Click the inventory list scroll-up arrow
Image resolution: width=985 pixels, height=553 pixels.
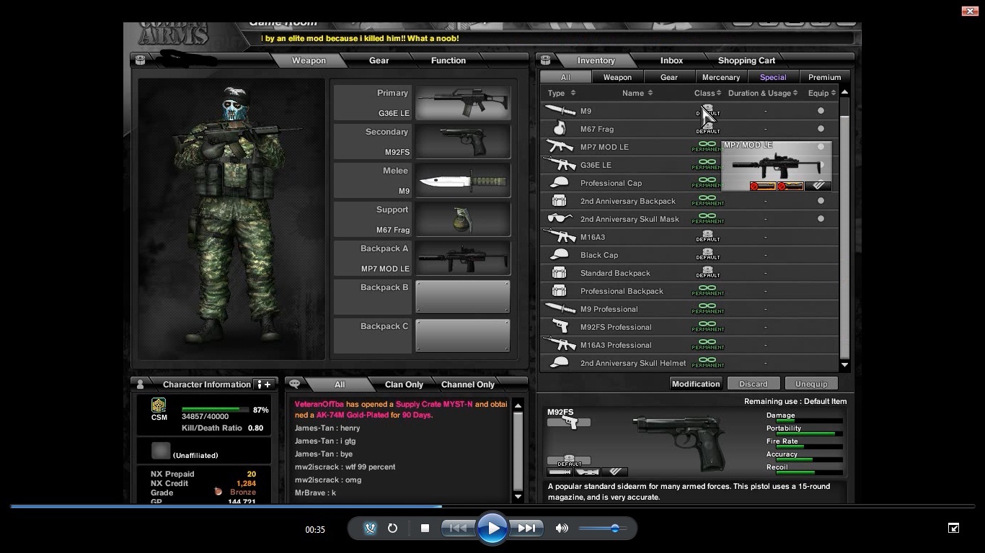pyautogui.click(x=844, y=92)
